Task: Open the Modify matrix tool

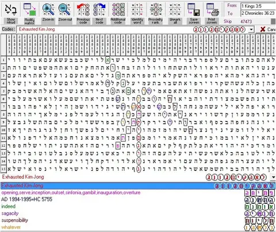Action: click(x=29, y=10)
